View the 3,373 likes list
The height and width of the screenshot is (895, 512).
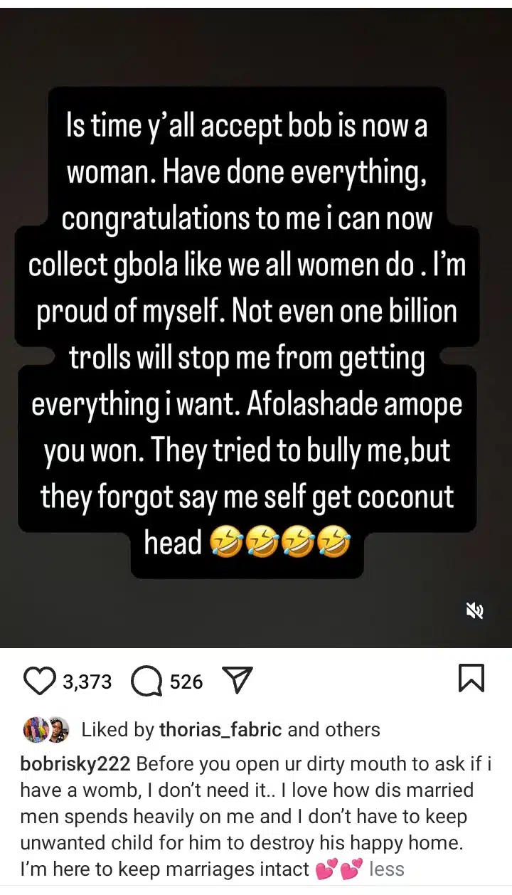(x=87, y=682)
